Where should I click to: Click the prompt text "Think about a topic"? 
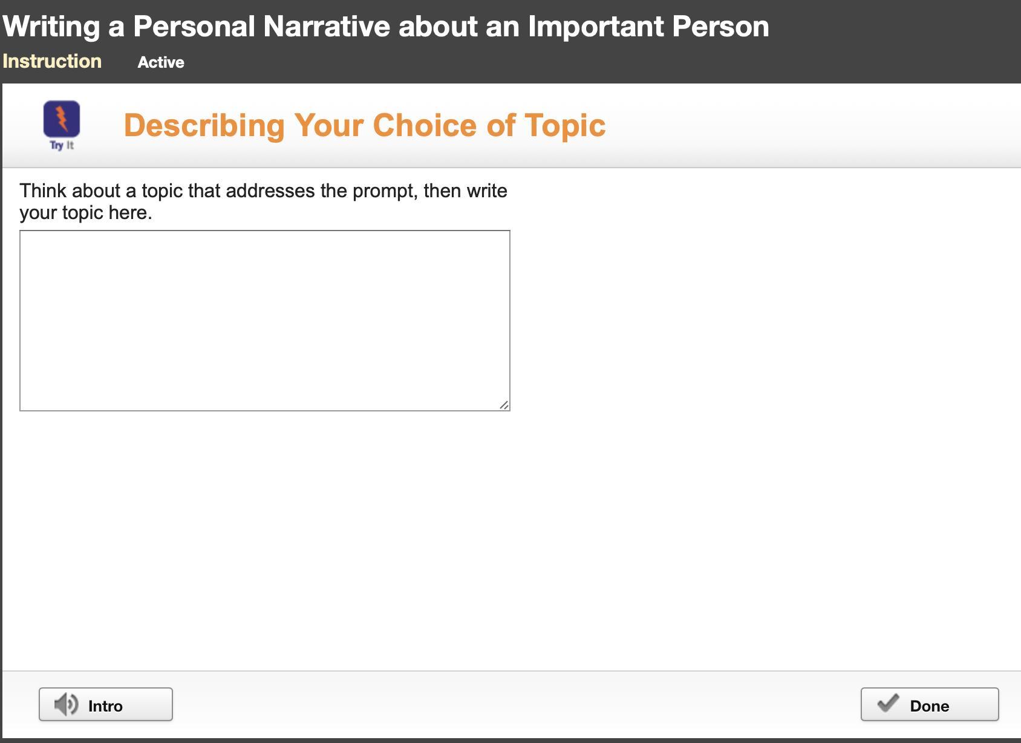click(x=101, y=191)
